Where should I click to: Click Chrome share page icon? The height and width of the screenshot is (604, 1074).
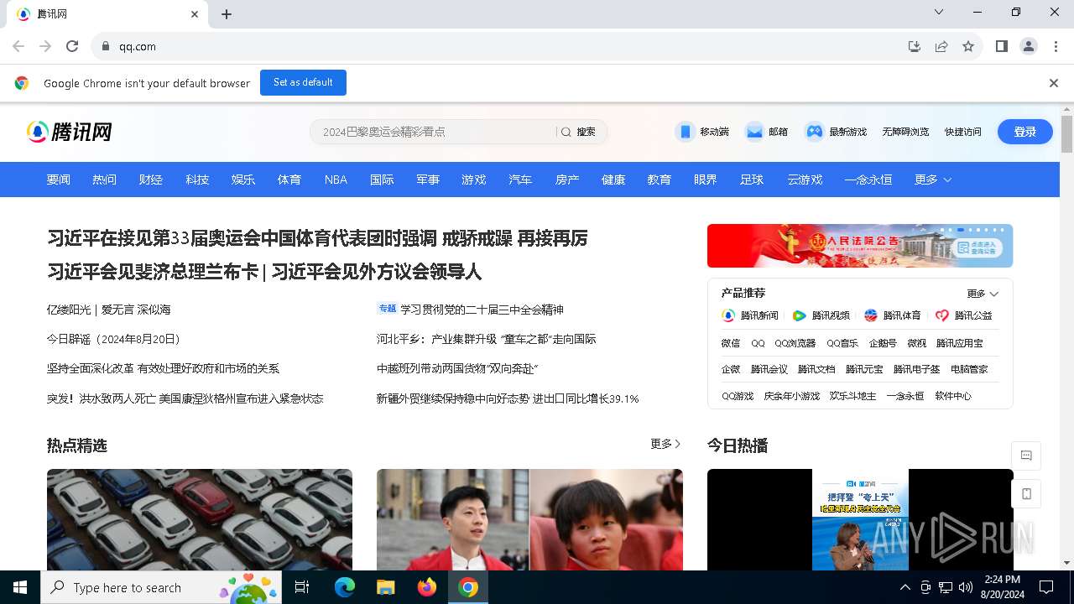(x=941, y=46)
